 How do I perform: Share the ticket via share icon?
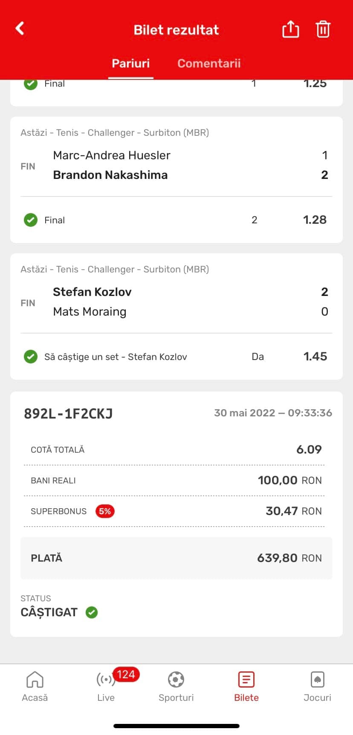click(291, 29)
